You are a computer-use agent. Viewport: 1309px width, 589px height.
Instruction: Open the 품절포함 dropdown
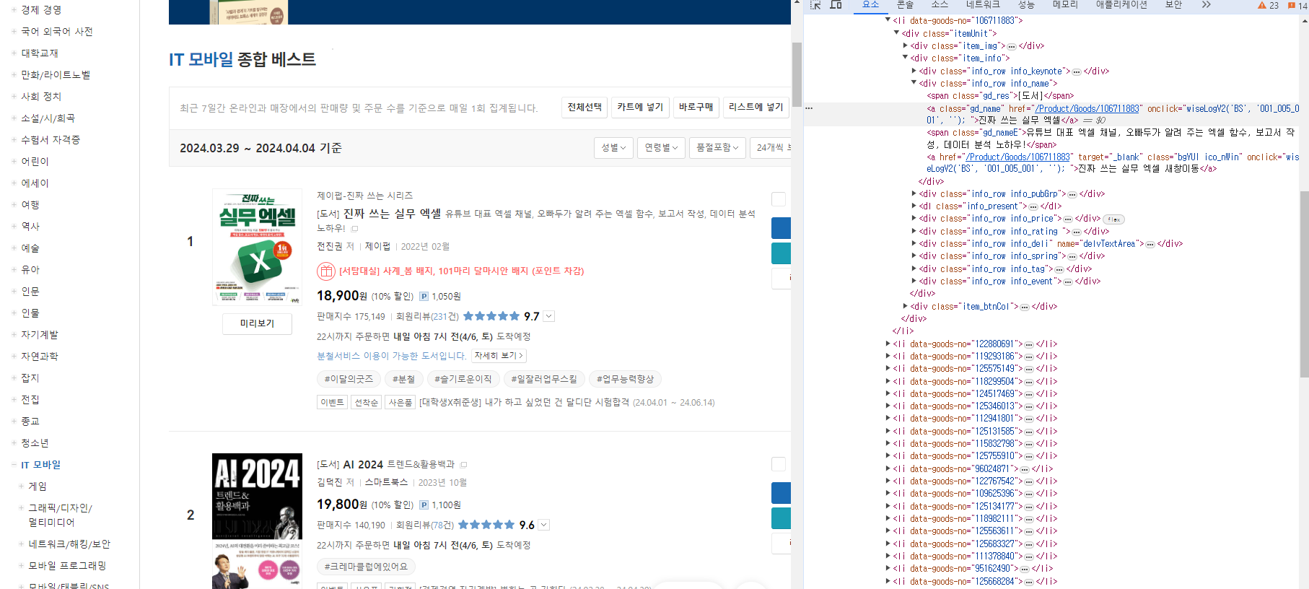(717, 148)
